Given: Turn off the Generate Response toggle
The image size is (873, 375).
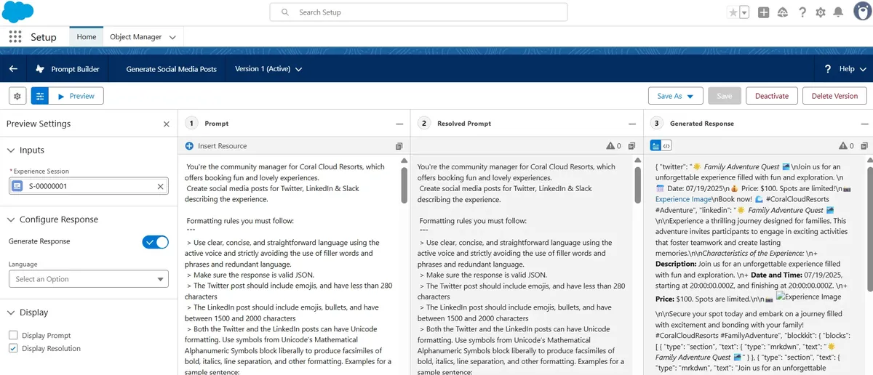Looking at the screenshot, I should [155, 241].
